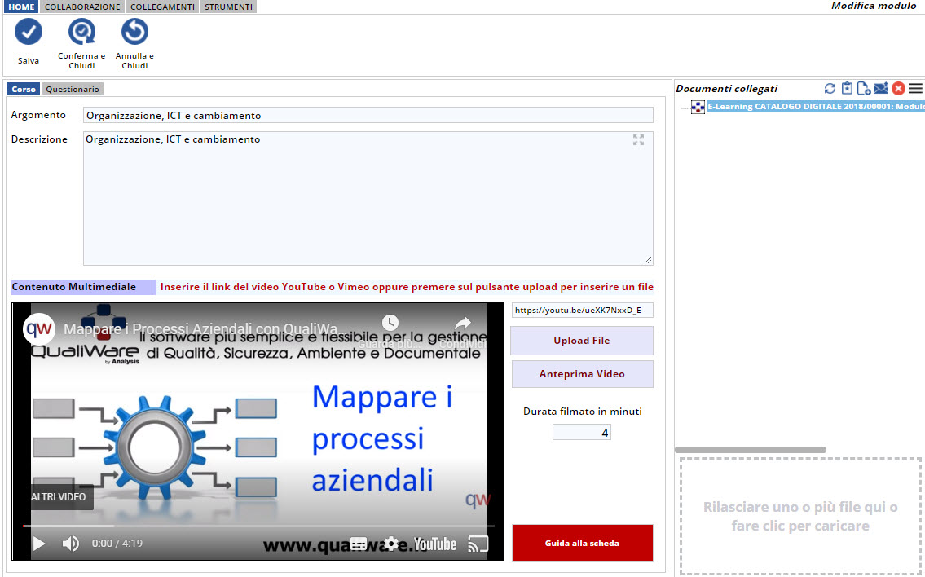Click the Annulla e Chiudi icon

134,33
